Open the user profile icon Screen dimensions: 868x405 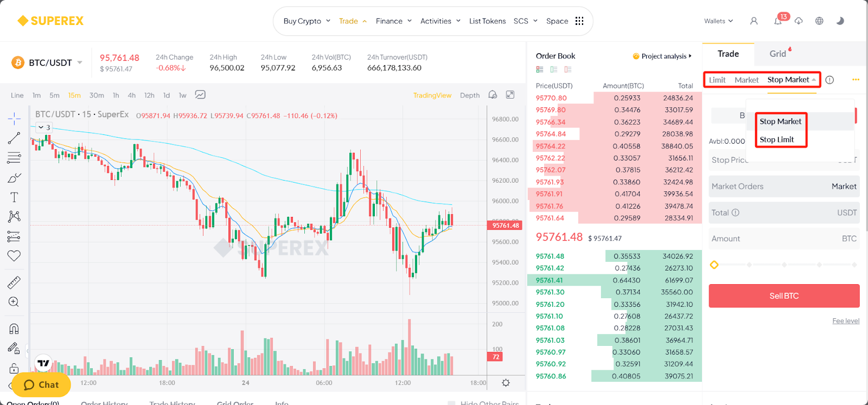(754, 21)
